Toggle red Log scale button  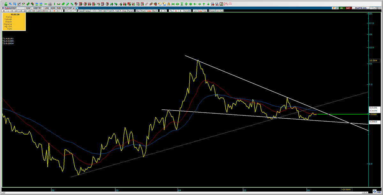click(200, 11)
